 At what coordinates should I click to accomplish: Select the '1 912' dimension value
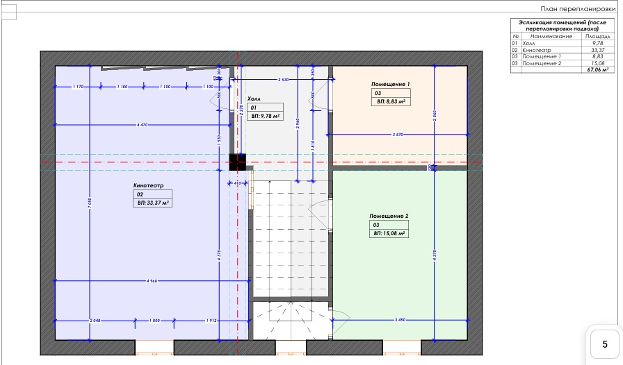tap(211, 321)
